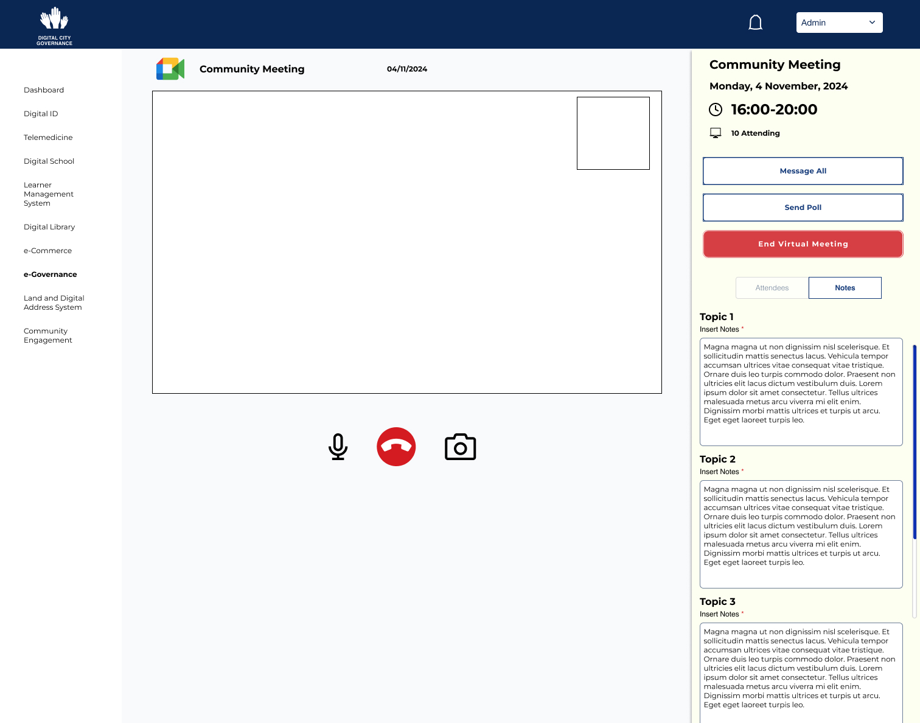This screenshot has width=920, height=723.
Task: End the virtual meeting with red button
Action: click(803, 244)
